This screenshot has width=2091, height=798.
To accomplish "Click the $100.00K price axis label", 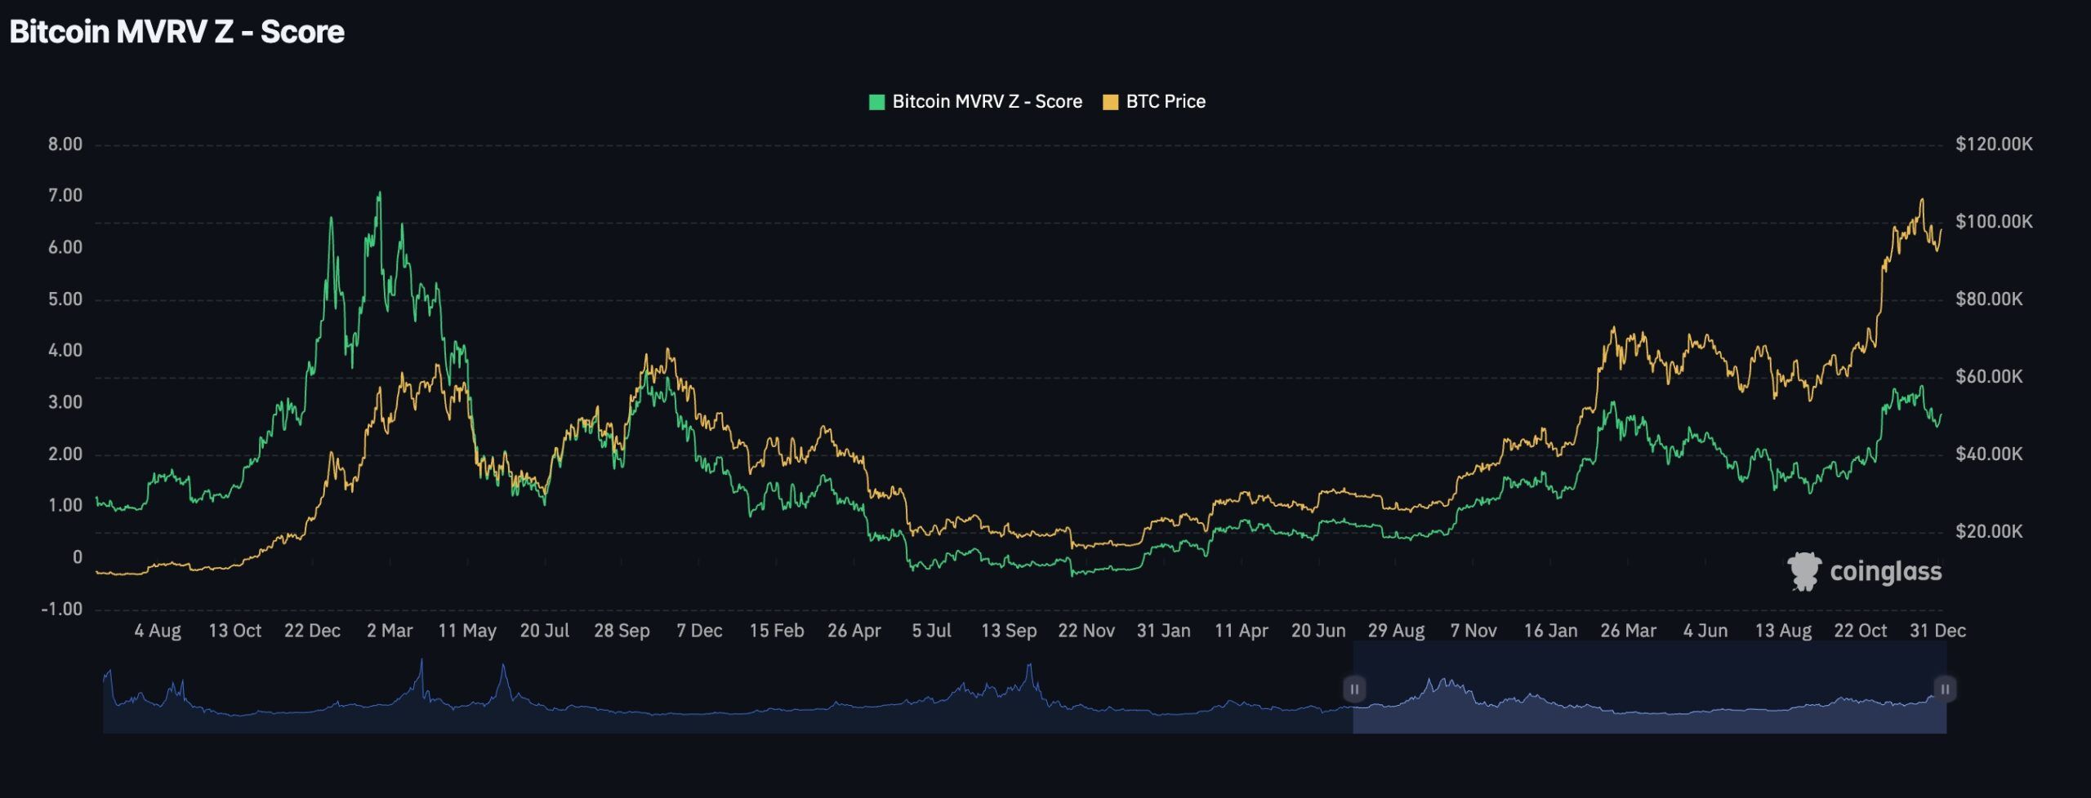I will coord(1994,221).
